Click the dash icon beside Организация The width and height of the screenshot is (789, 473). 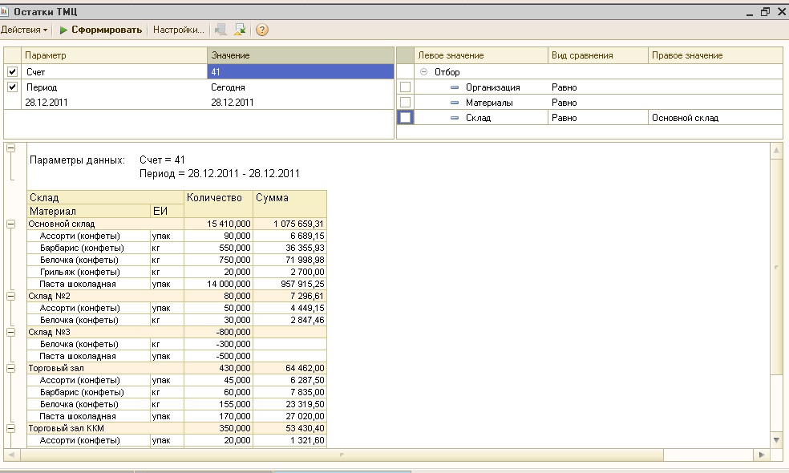pos(455,87)
